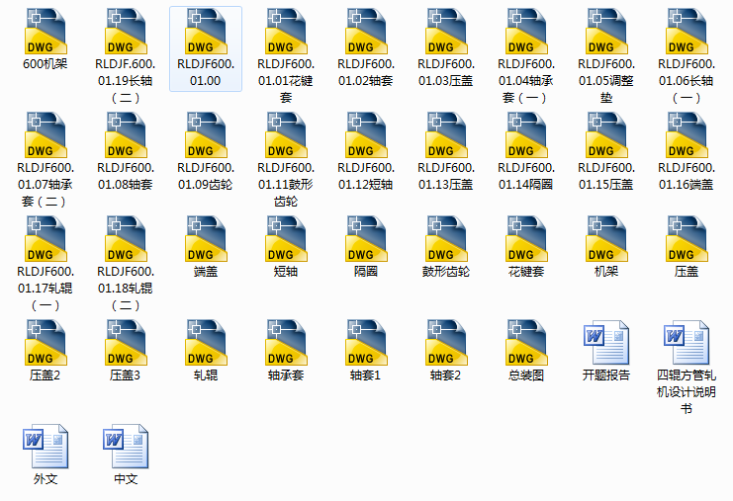Select the 鼓形齿轮 DWG file icon
This screenshot has width=733, height=501.
click(446, 238)
